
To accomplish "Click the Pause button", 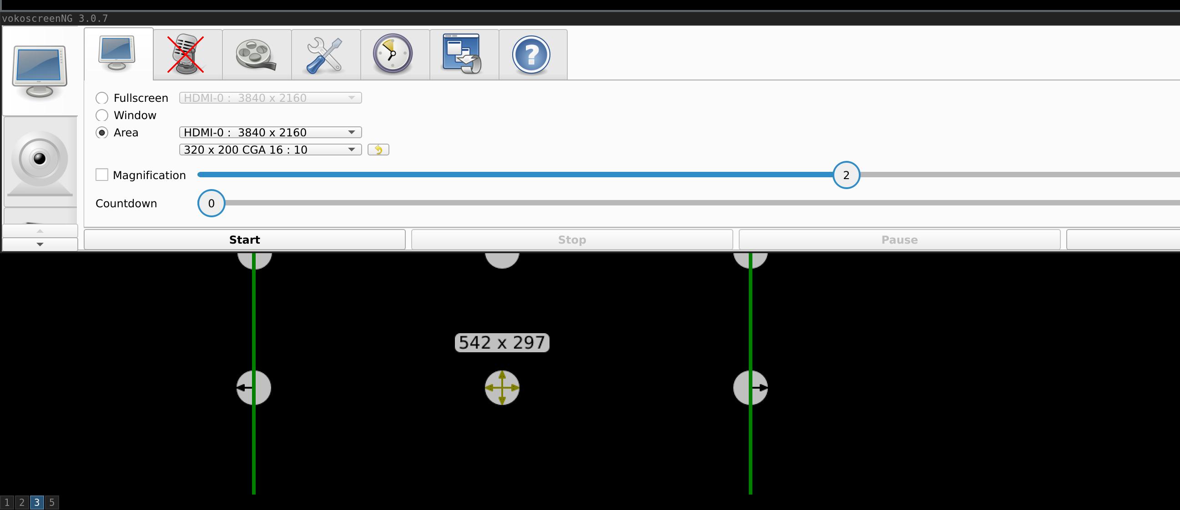I will (x=899, y=239).
